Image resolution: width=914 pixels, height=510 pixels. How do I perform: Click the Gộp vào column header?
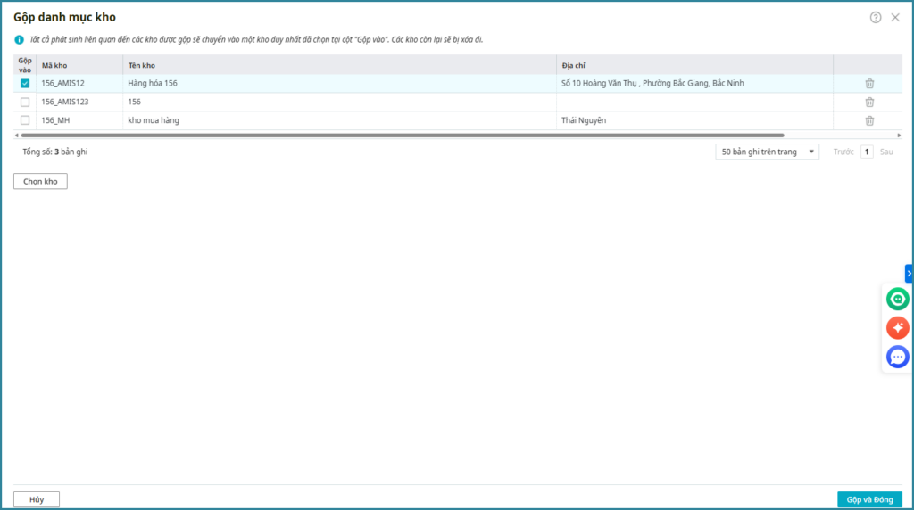25,65
